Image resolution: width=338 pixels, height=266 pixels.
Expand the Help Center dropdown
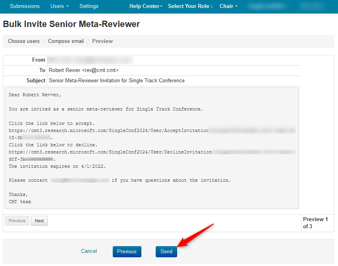[x=146, y=6]
